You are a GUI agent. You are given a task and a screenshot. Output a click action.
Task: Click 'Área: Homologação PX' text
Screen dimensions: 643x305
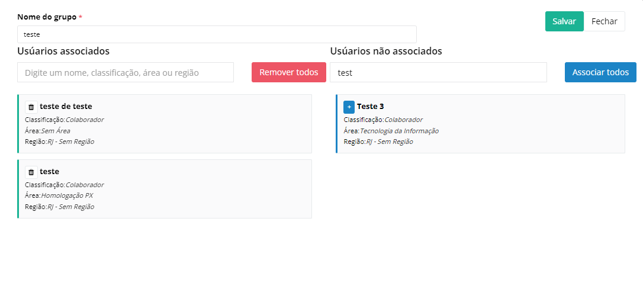pos(59,195)
